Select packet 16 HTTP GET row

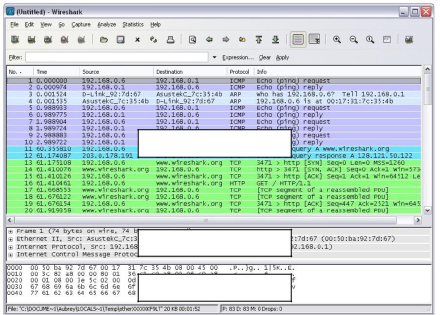(x=214, y=183)
